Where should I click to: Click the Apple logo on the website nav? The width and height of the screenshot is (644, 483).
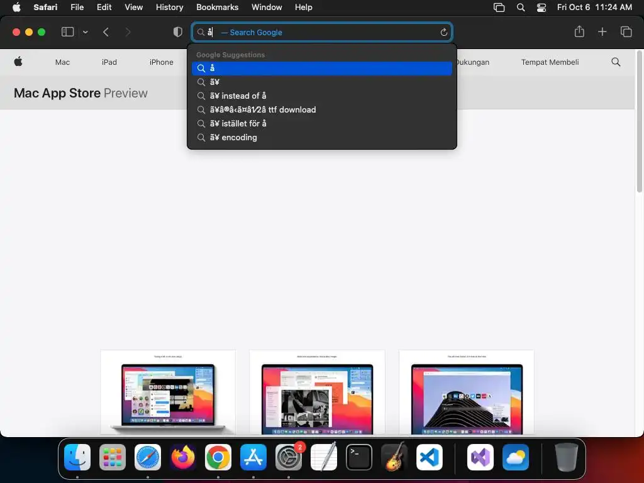tap(18, 62)
